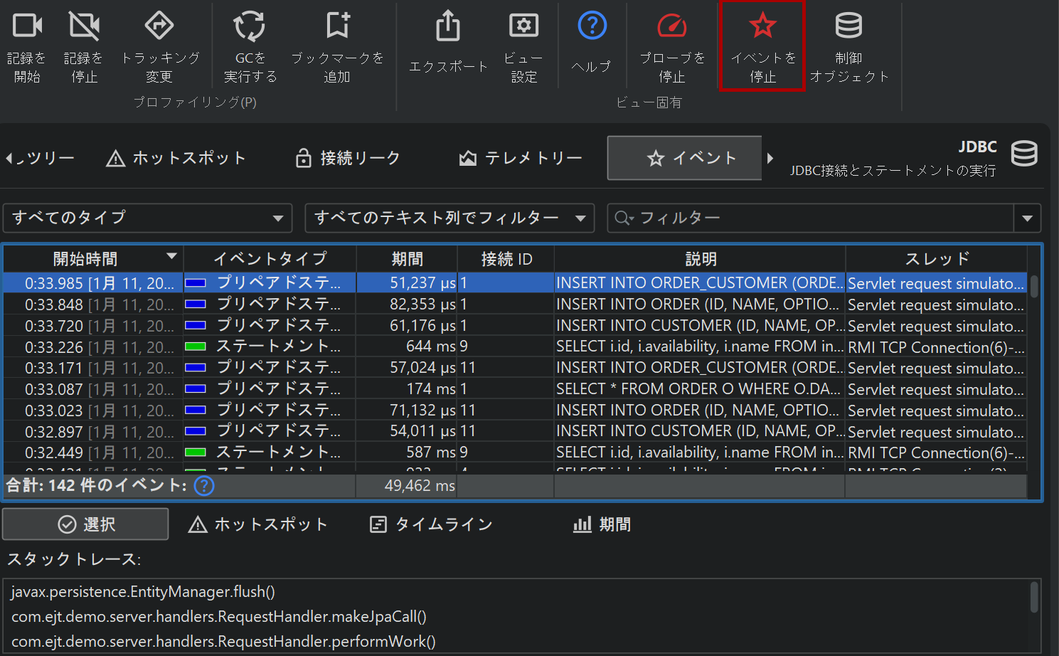
Task: Switch to the テレメトリー tab
Action: coord(521,158)
